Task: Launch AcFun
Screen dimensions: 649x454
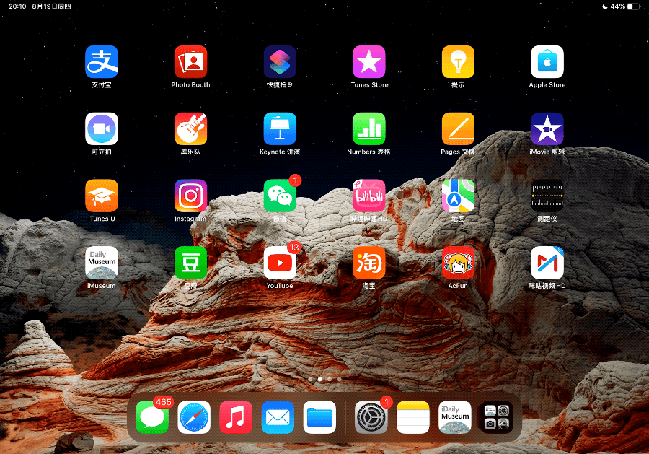Action: coord(458,263)
